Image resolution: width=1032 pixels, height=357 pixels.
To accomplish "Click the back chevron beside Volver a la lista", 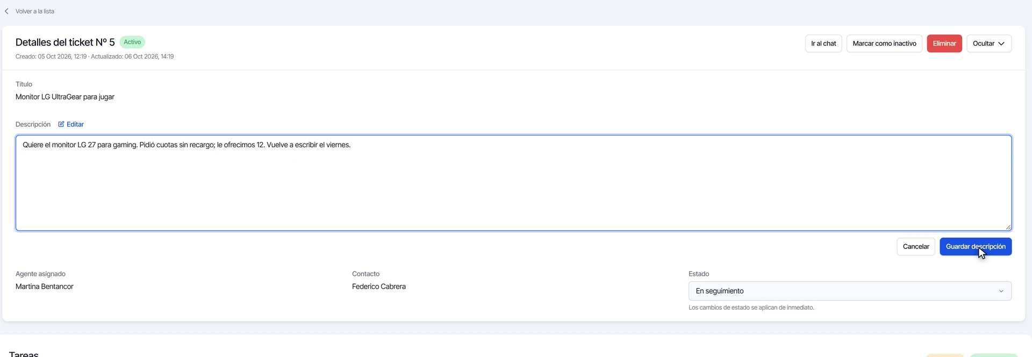I will [6, 11].
